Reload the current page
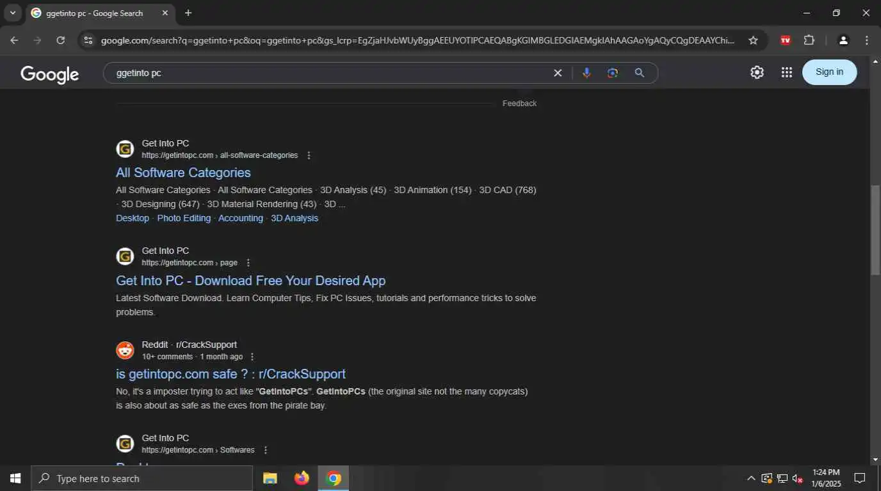The width and height of the screenshot is (881, 491). point(60,40)
